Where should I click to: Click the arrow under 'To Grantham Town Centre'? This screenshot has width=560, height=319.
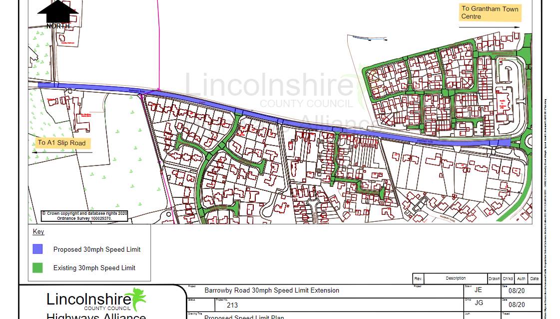pos(489,27)
